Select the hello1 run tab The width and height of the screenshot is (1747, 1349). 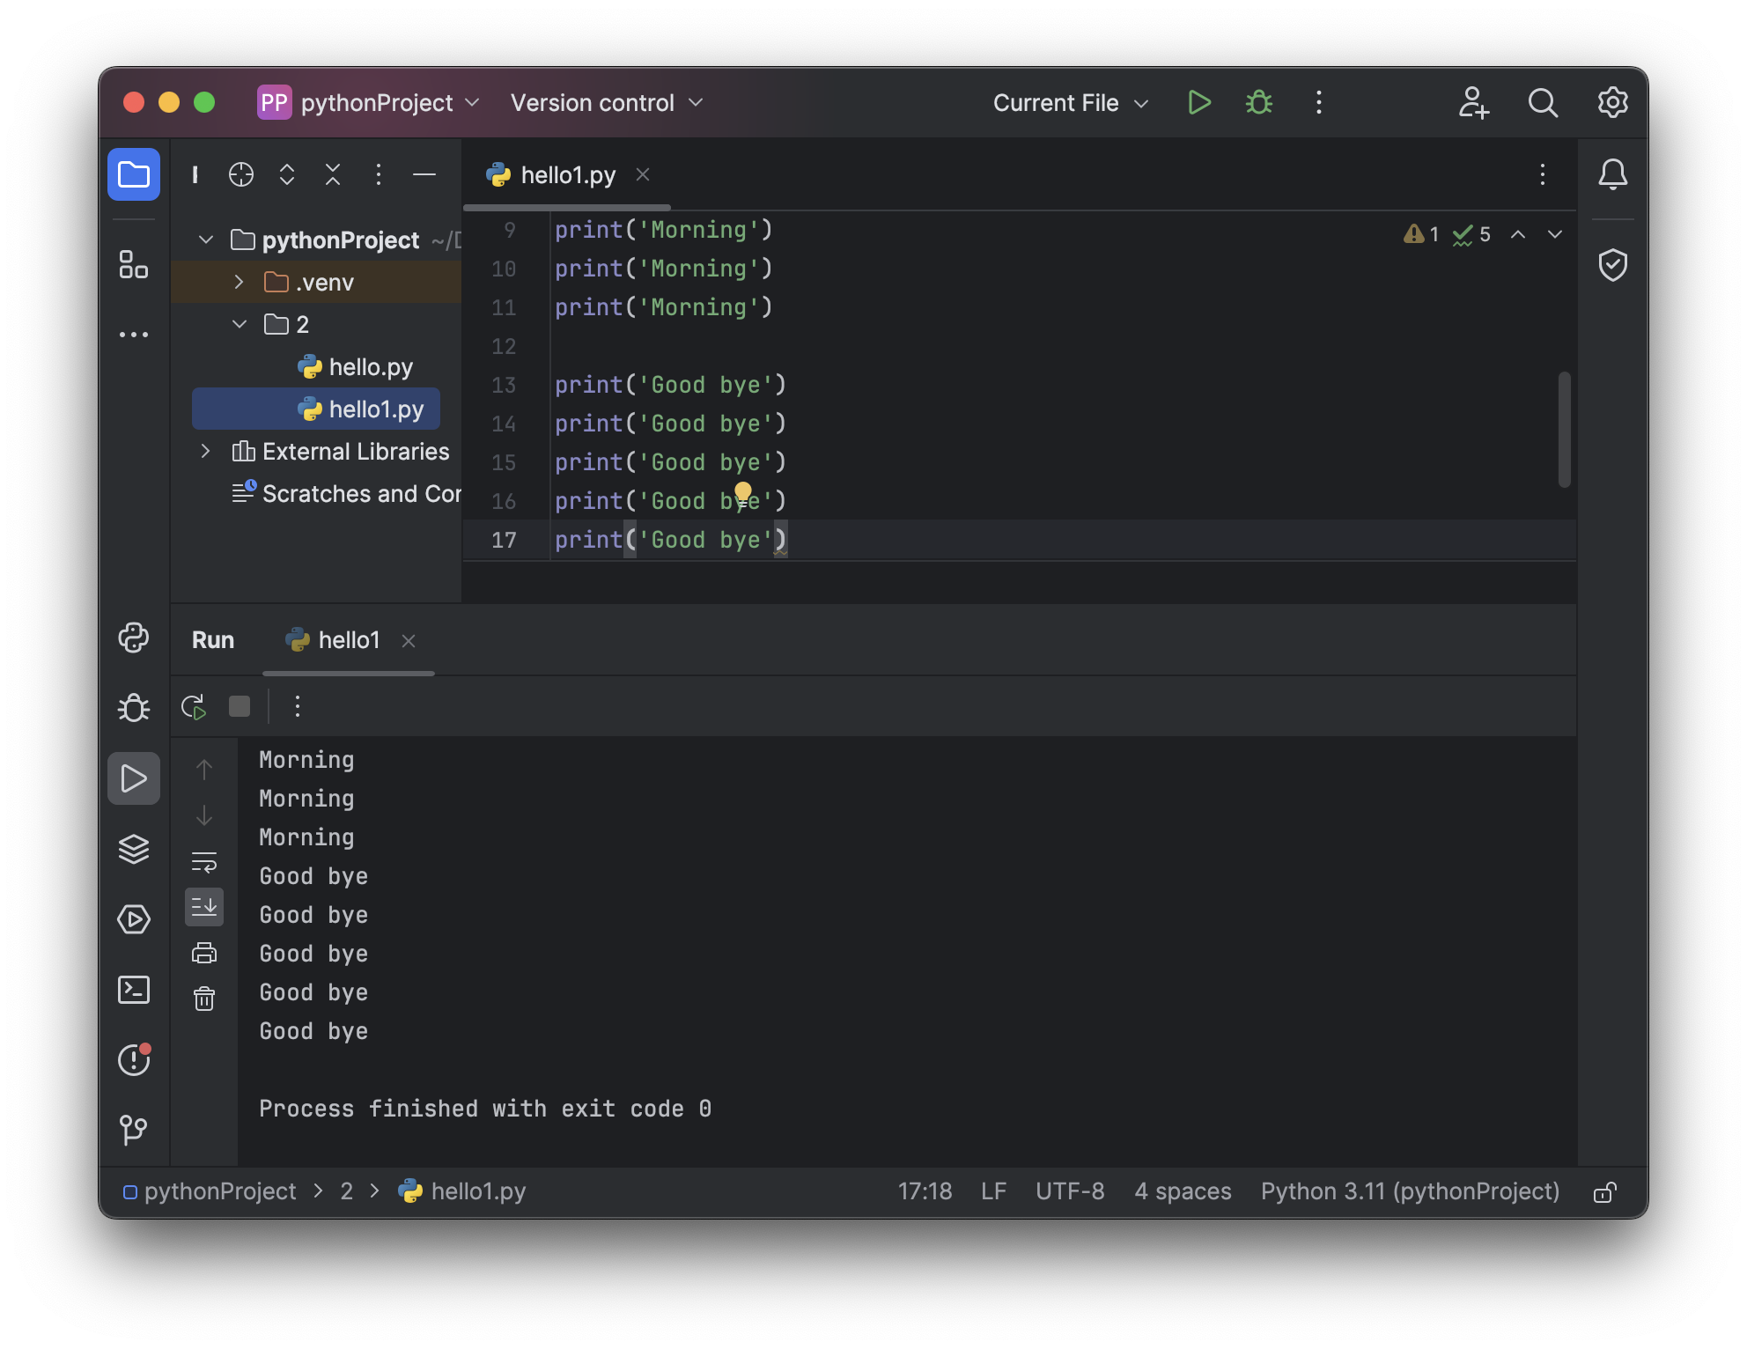349,640
